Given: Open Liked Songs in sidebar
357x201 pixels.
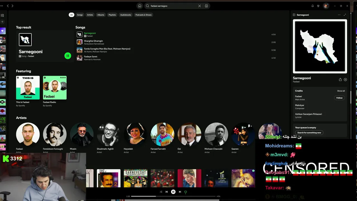Looking at the screenshot, I should pos(3,31).
